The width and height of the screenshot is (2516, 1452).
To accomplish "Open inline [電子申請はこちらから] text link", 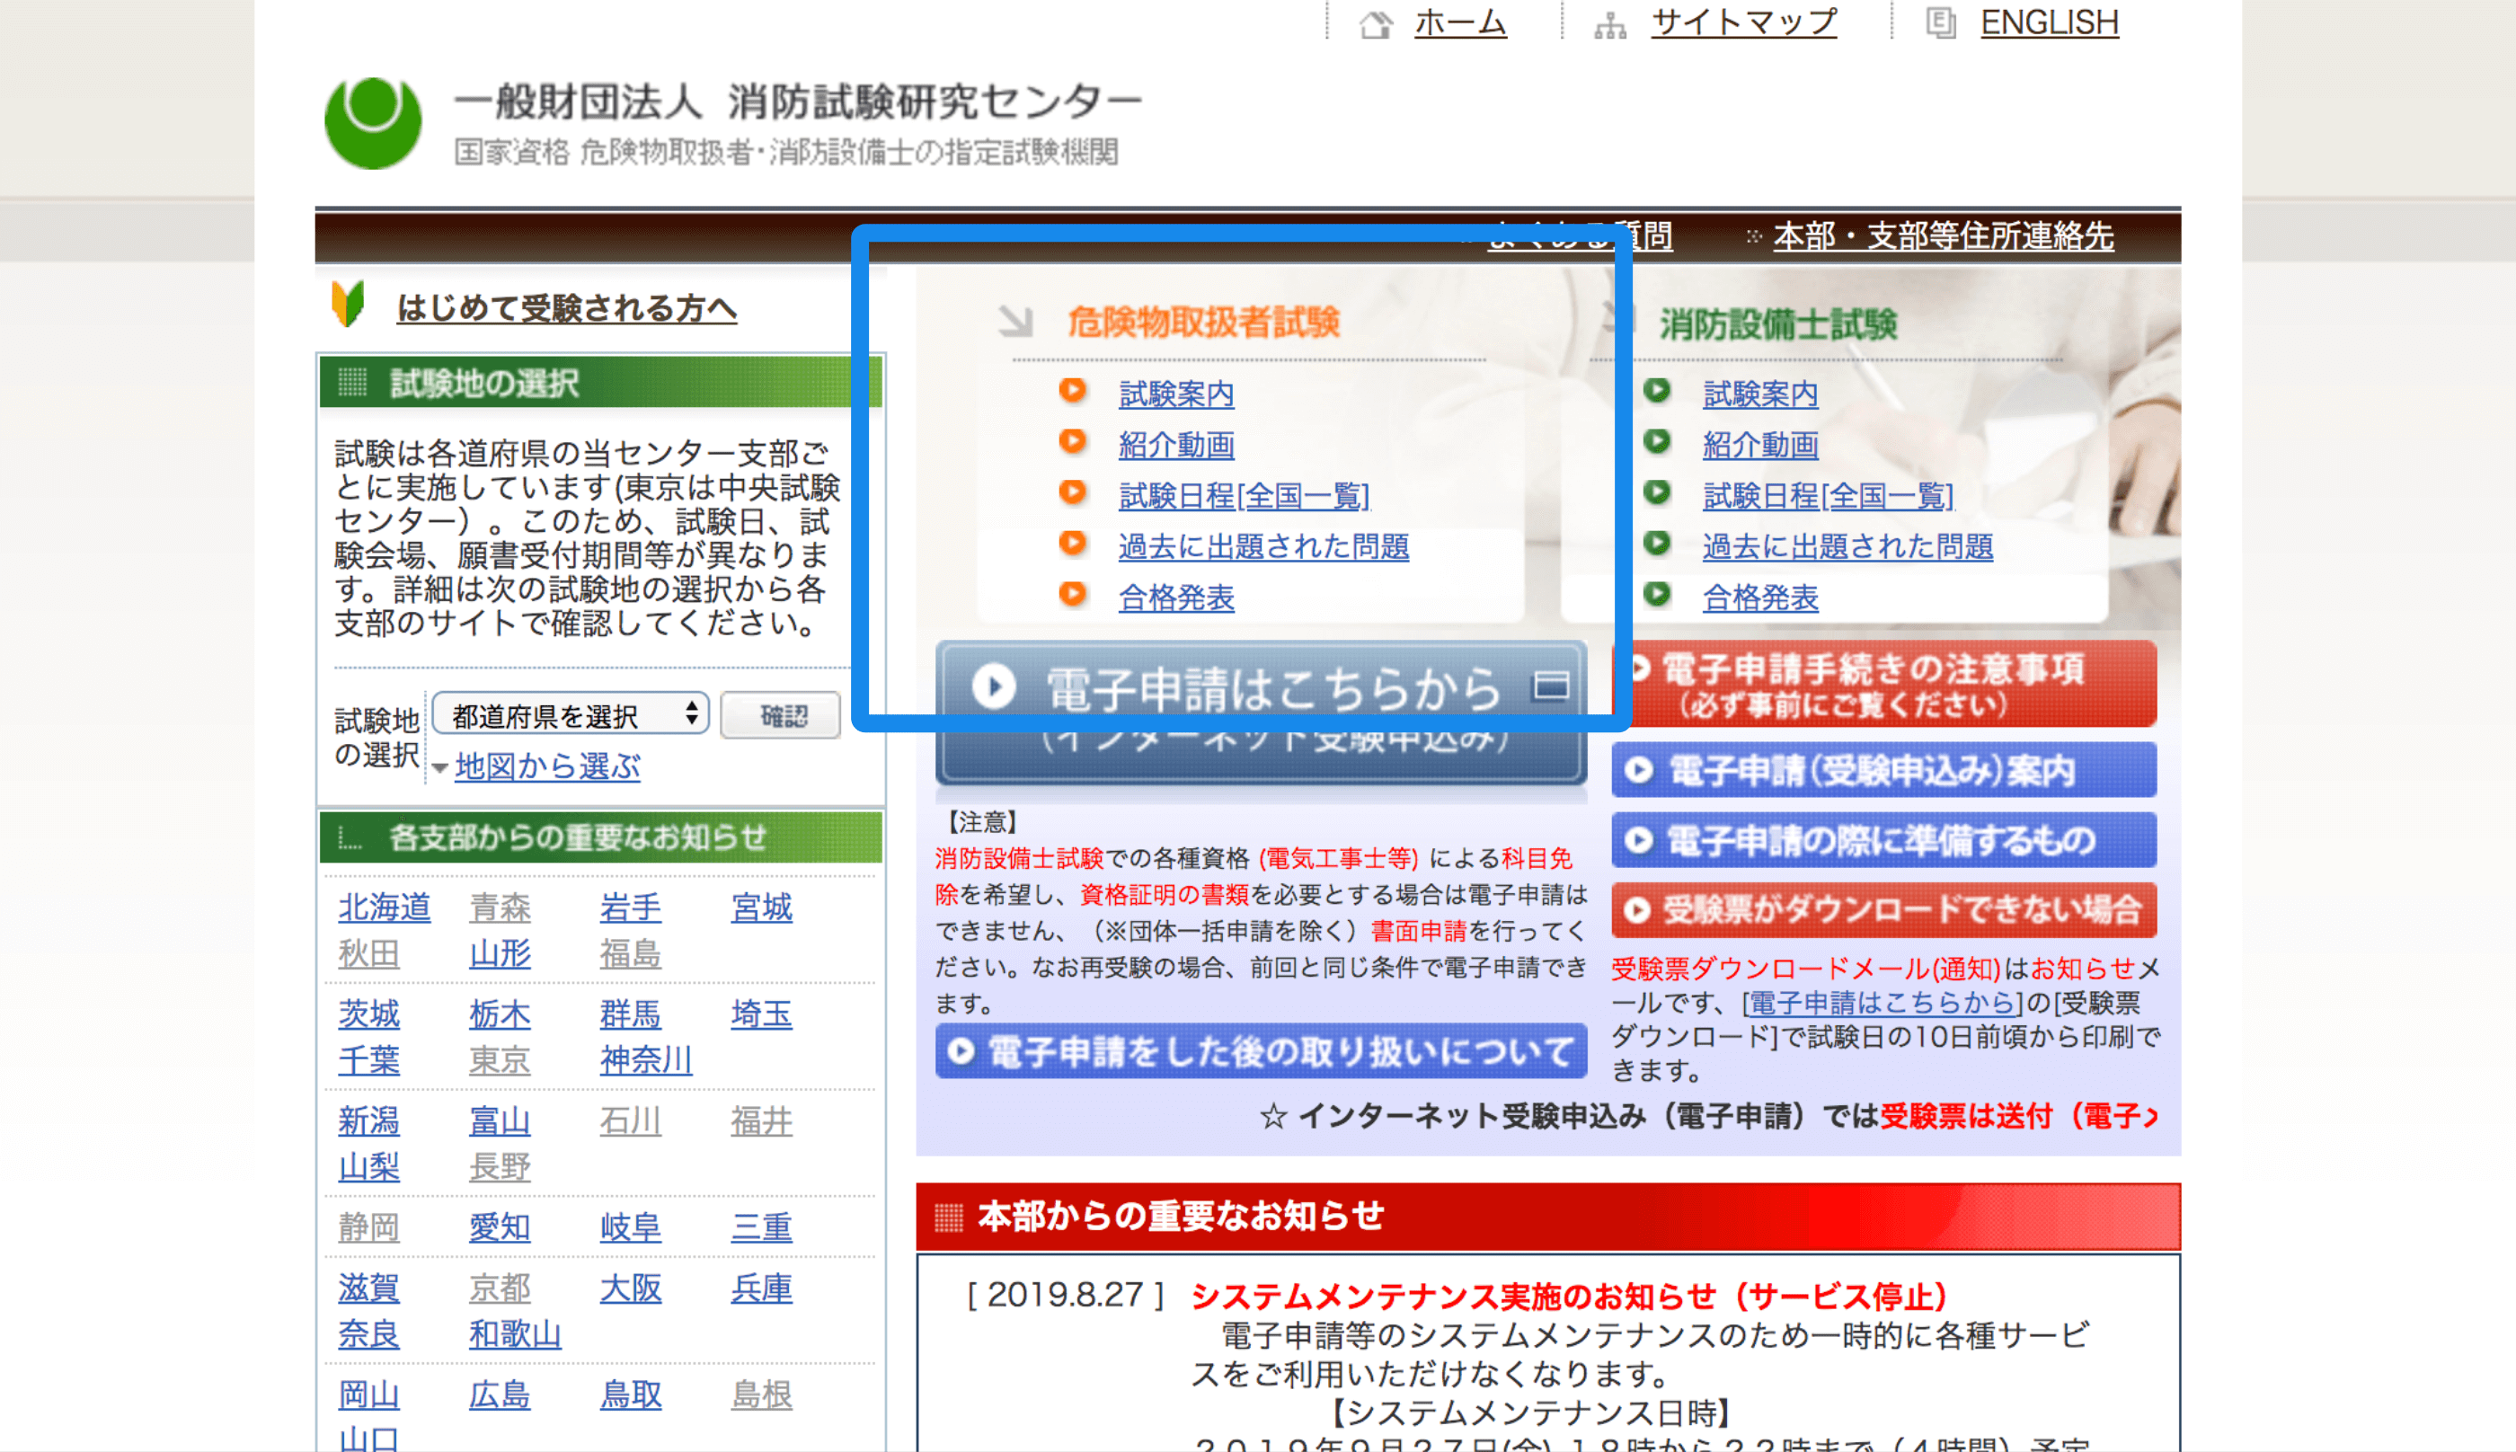I will point(1882,1002).
